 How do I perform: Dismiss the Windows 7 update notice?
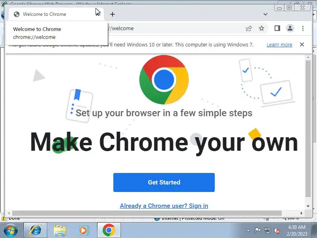click(x=302, y=44)
